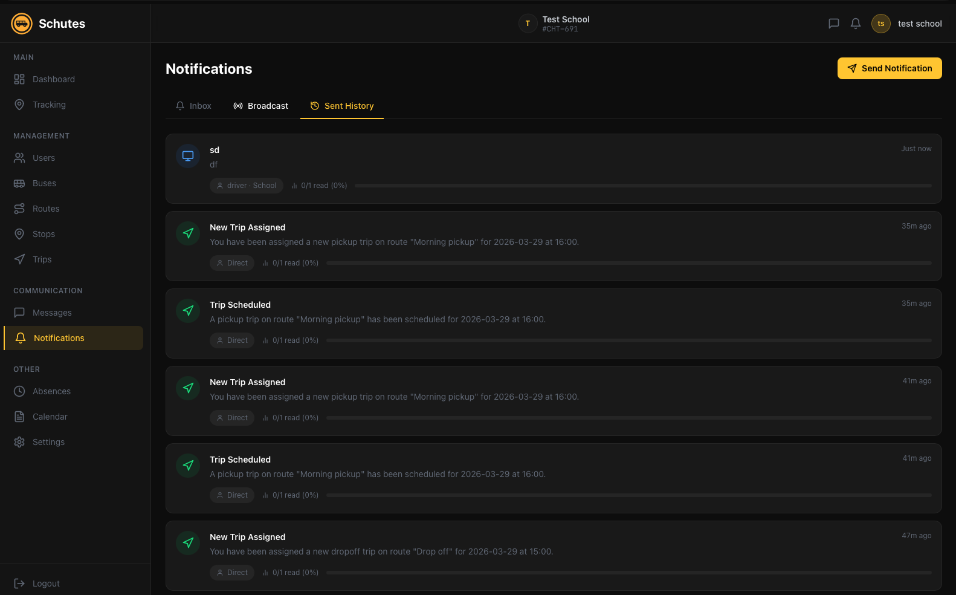The image size is (956, 595).
Task: Click green arrow icon of 35m ago Trip Scheduled
Action: point(188,311)
